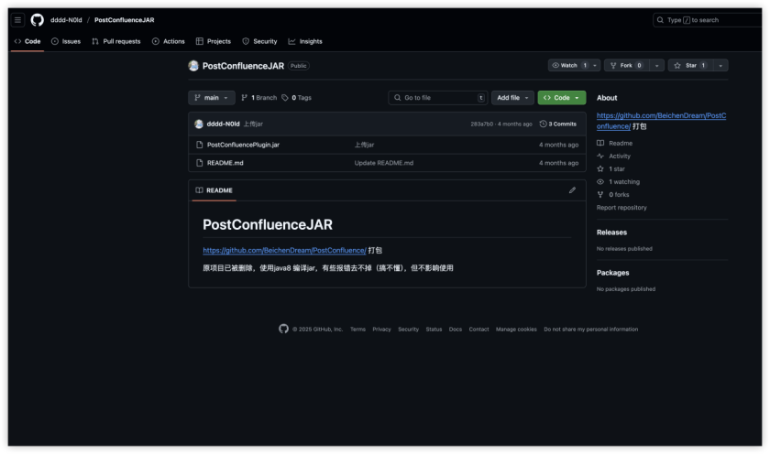Click the Watch button
The height and width of the screenshot is (454, 770).
(x=569, y=65)
